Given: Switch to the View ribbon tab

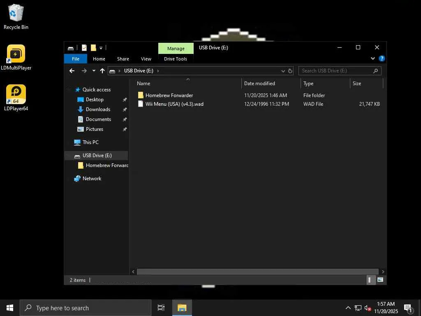Looking at the screenshot, I should 146,59.
